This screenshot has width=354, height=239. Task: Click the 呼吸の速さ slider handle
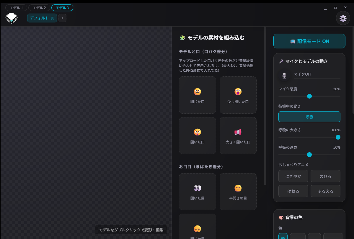click(309, 155)
